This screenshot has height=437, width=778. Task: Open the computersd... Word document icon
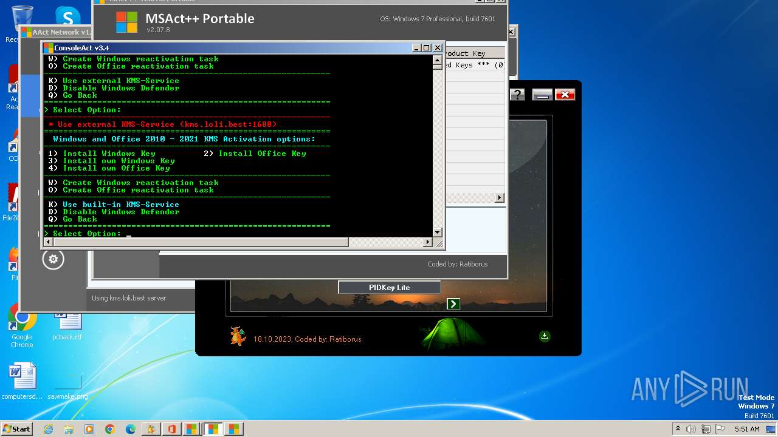[22, 381]
